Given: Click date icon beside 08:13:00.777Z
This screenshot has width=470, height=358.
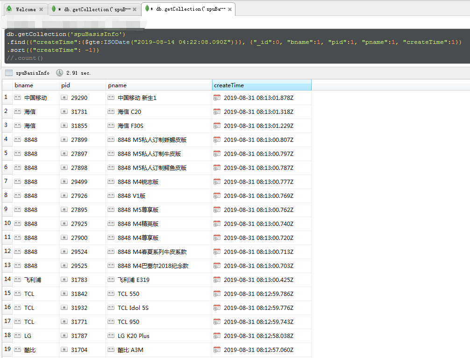Looking at the screenshot, I should coord(217,182).
